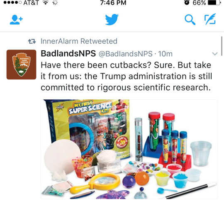Compose a new tweet with quill icon
Screen dimensions: 224x204
(210, 19)
